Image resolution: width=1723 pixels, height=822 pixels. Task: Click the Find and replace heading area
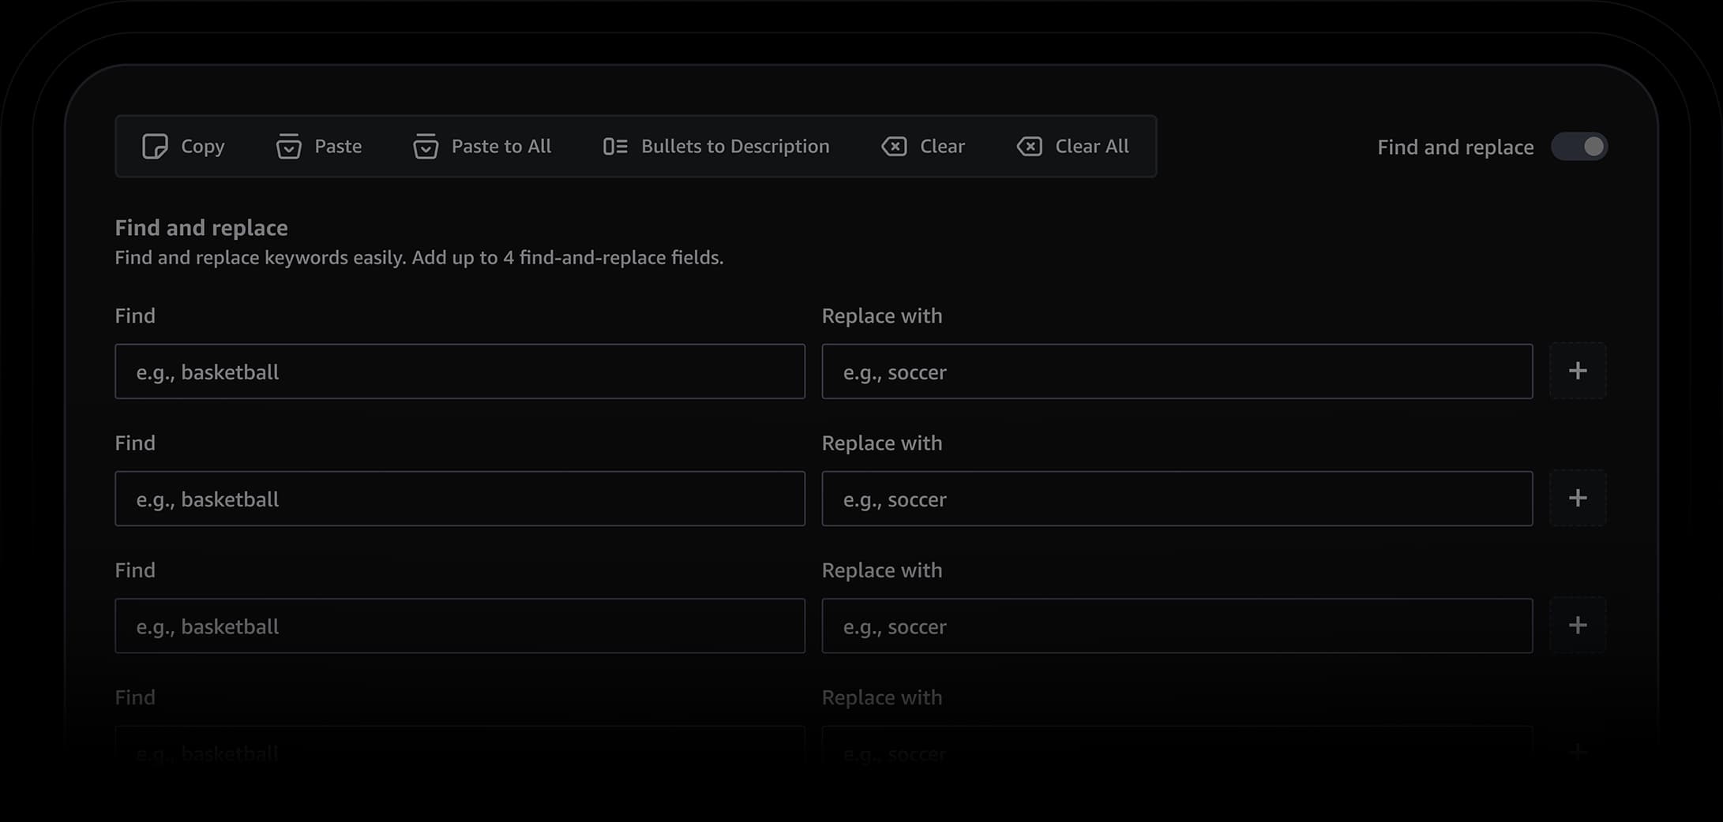pyautogui.click(x=201, y=227)
